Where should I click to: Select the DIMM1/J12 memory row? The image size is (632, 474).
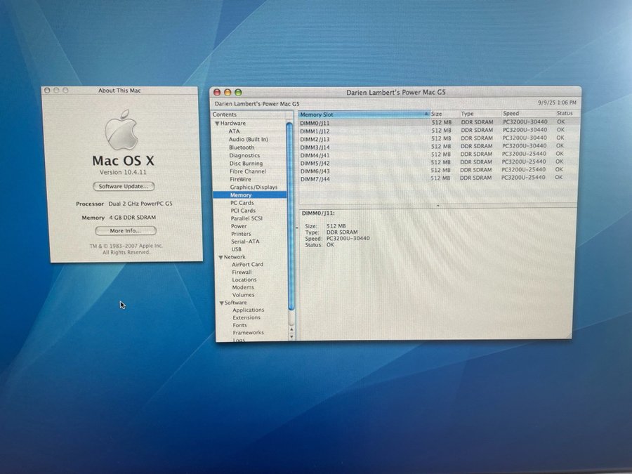click(439, 131)
